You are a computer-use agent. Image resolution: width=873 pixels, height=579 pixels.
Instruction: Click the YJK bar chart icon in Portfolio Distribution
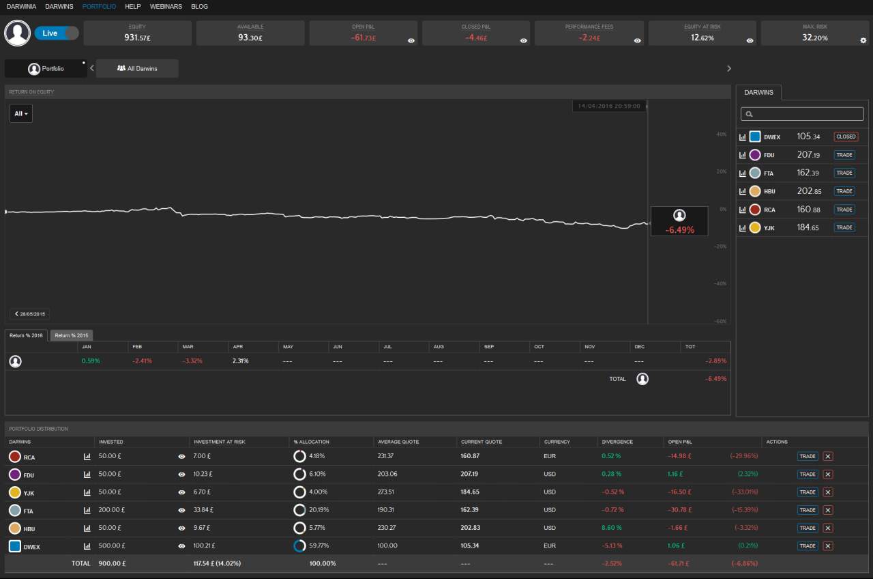click(x=87, y=492)
